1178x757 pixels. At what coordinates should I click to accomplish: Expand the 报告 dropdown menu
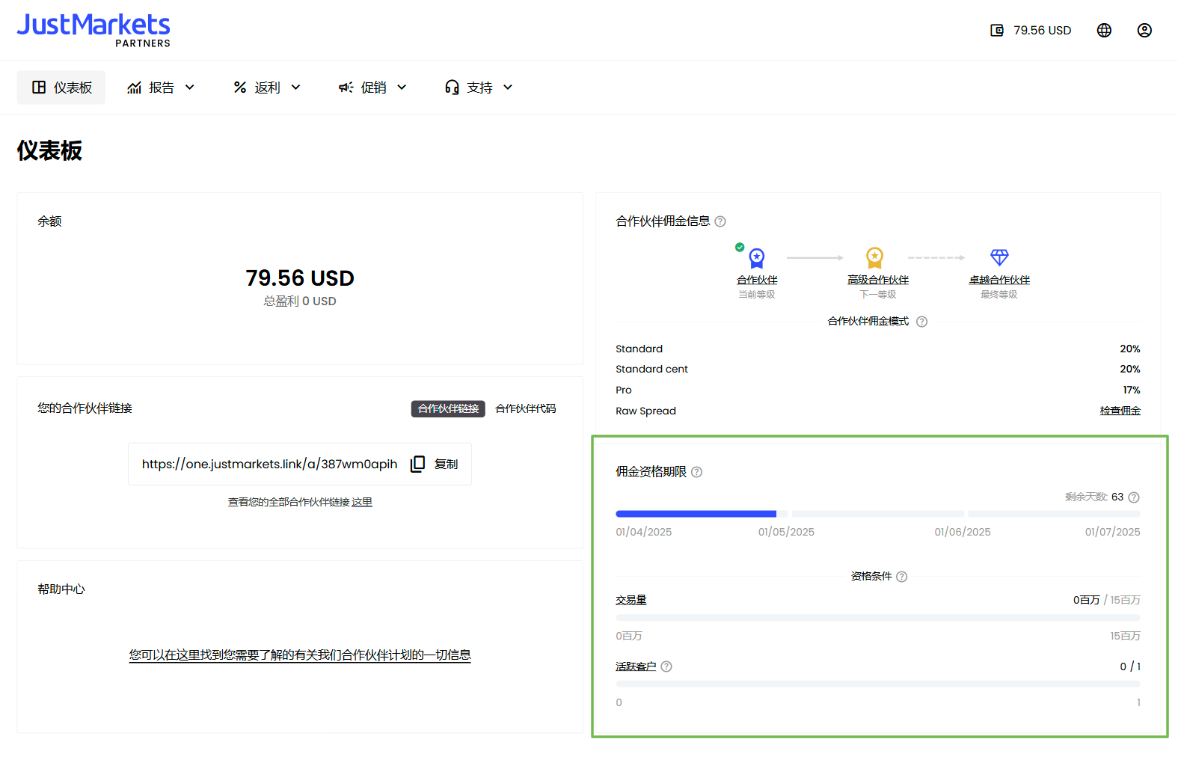(161, 88)
